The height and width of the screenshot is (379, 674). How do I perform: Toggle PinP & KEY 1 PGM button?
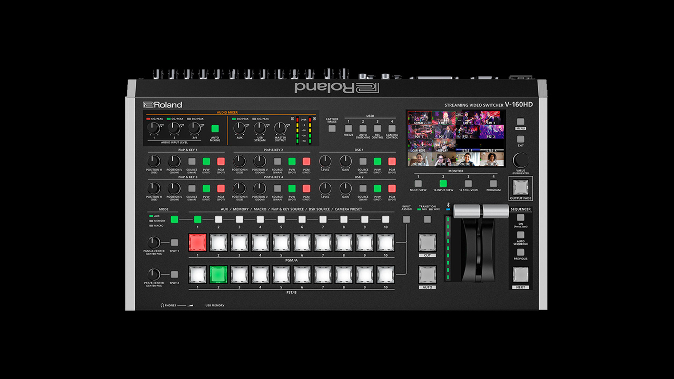221,162
